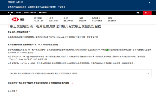Image resolution: width=156 pixels, height=94 pixels.
Task: Open the 優惠 navigation menu
Action: (x=112, y=19)
